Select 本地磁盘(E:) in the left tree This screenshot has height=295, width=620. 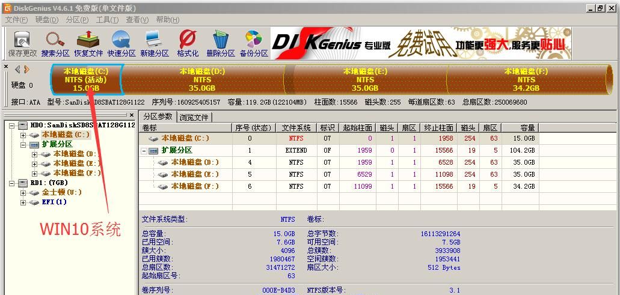coord(77,163)
